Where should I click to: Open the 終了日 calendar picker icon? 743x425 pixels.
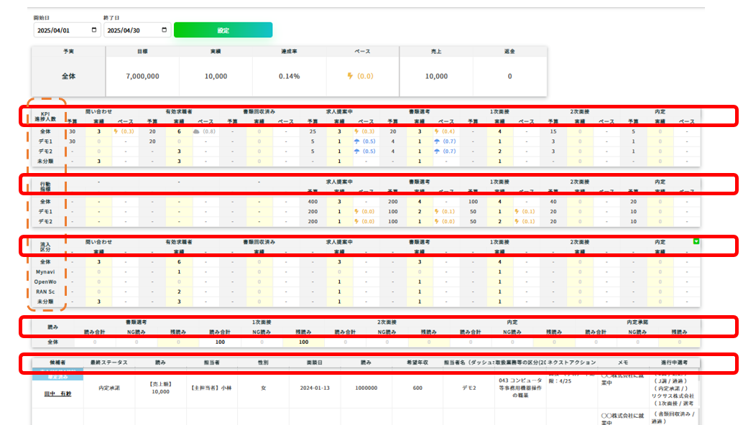coord(165,30)
